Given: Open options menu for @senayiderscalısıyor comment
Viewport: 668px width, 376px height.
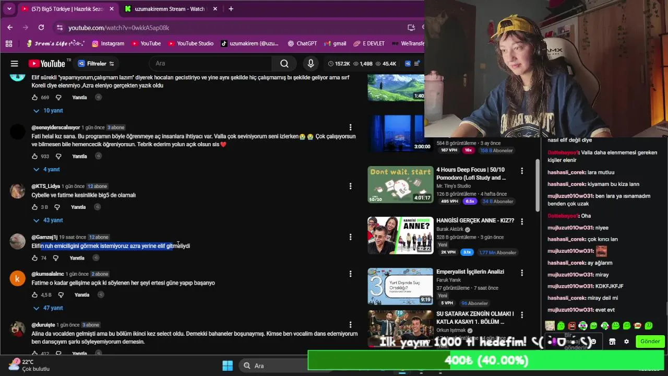Looking at the screenshot, I should [350, 127].
